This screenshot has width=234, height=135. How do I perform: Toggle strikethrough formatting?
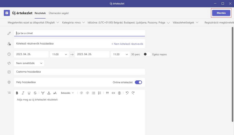click(35, 93)
